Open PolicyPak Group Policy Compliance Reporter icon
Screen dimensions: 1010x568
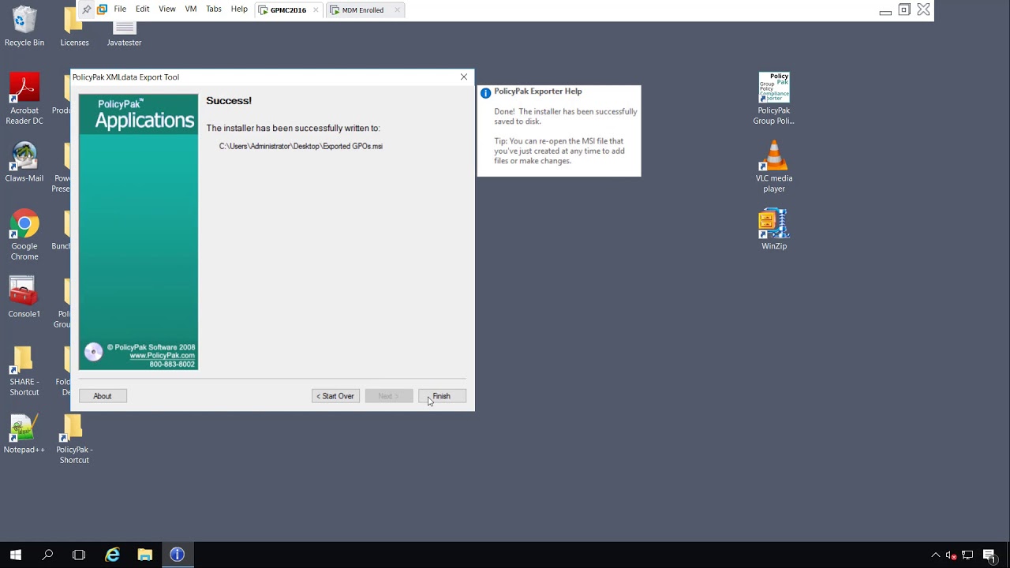pos(773,99)
